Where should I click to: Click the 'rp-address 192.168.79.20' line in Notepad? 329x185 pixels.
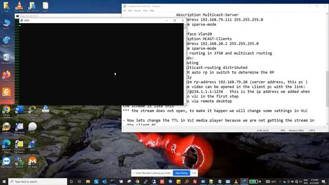click(x=247, y=82)
